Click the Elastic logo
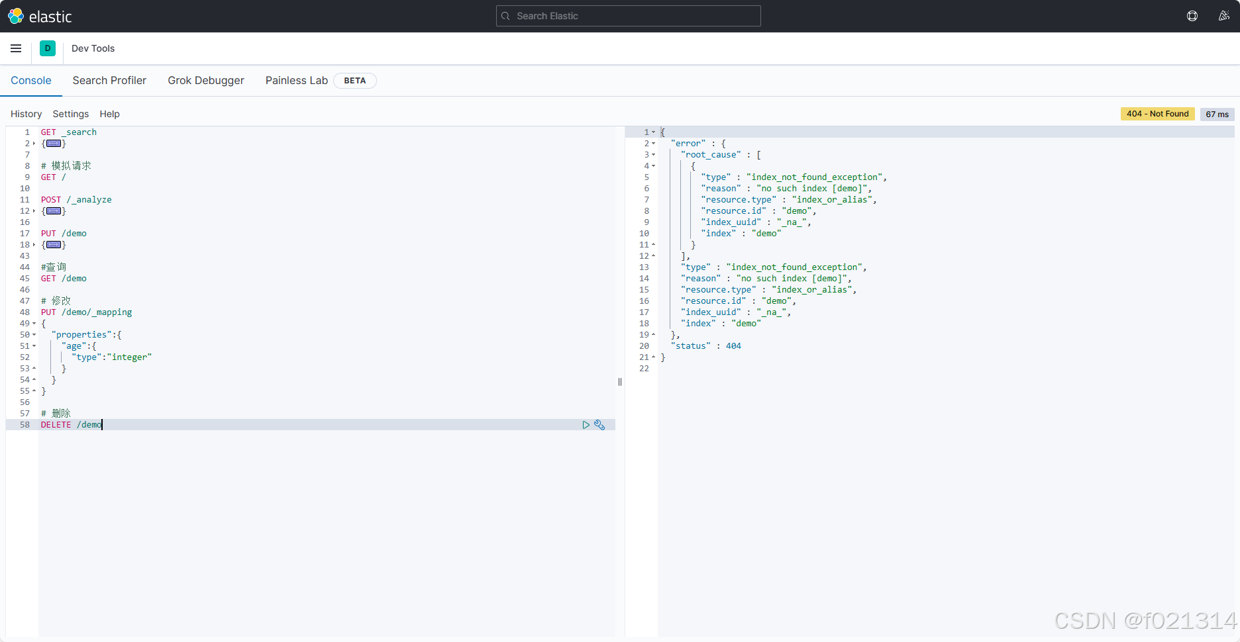 click(40, 16)
